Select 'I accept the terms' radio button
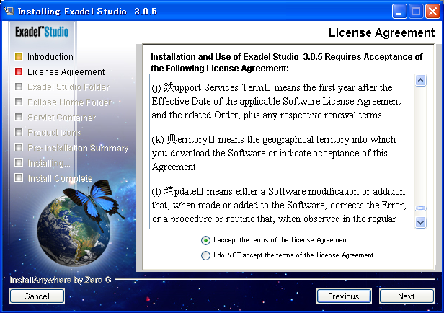444x313 pixels. click(x=205, y=240)
